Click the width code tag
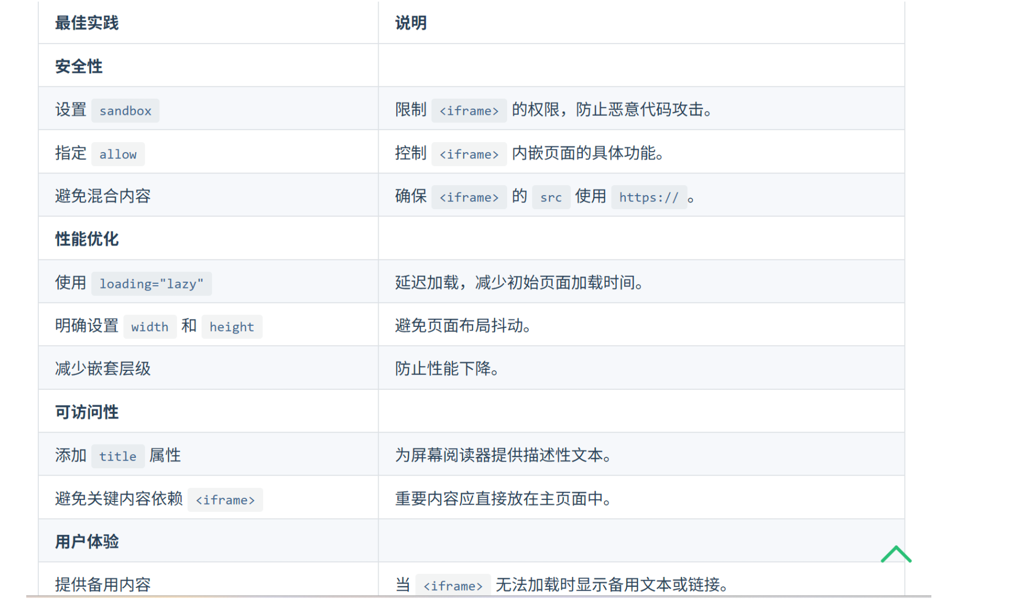This screenshot has width=1018, height=600. pos(150,327)
